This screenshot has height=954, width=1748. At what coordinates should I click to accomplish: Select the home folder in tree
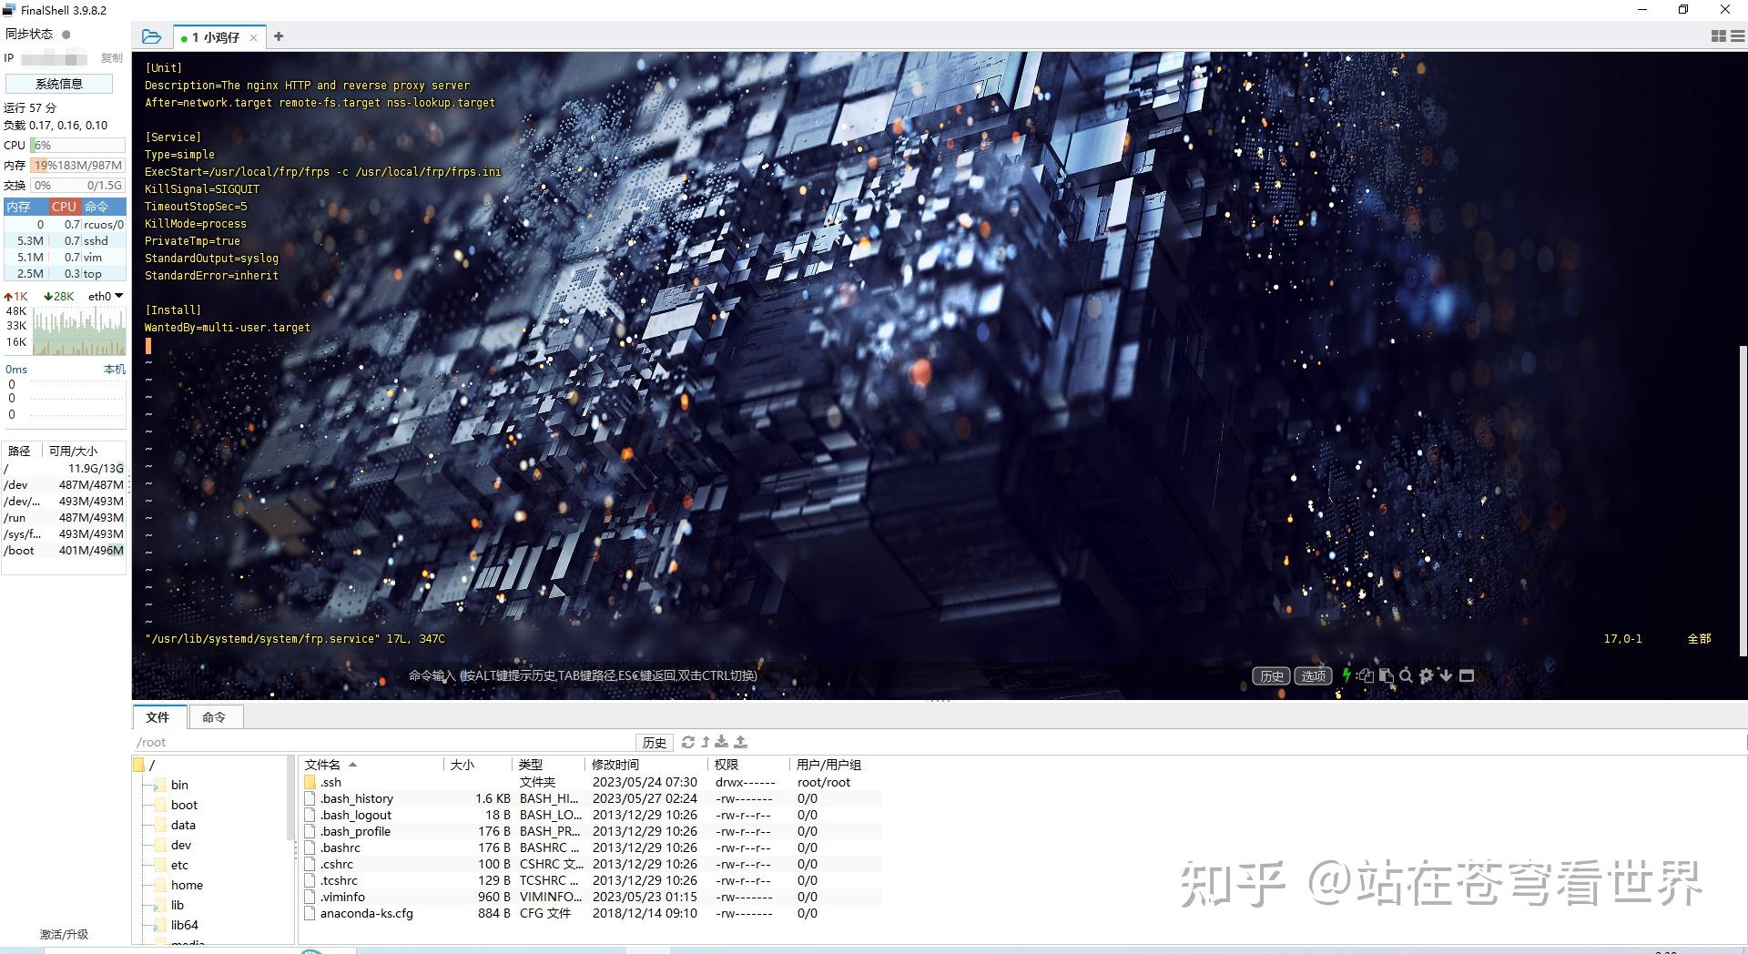(x=178, y=885)
